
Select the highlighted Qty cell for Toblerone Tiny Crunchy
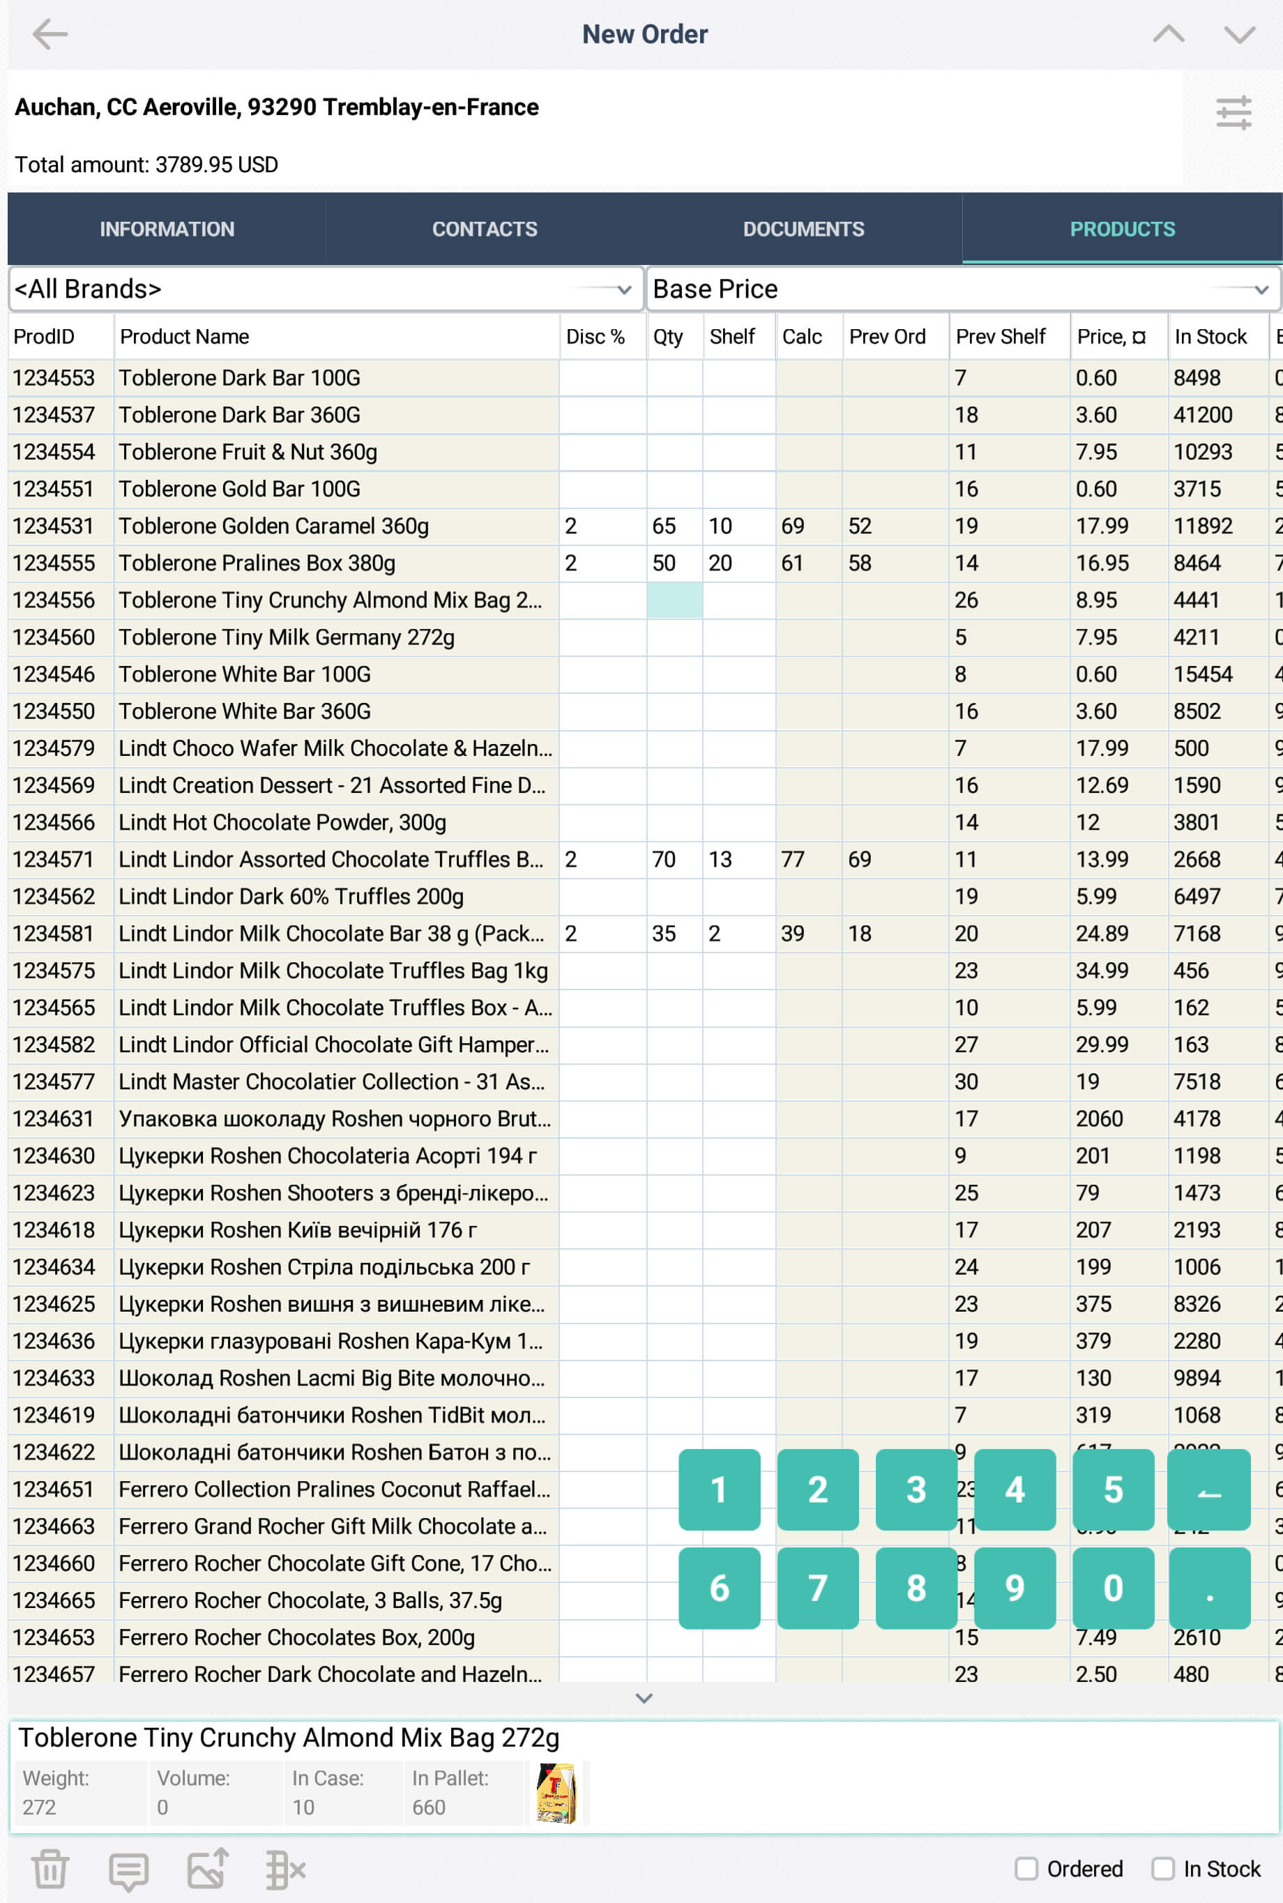pyautogui.click(x=674, y=600)
